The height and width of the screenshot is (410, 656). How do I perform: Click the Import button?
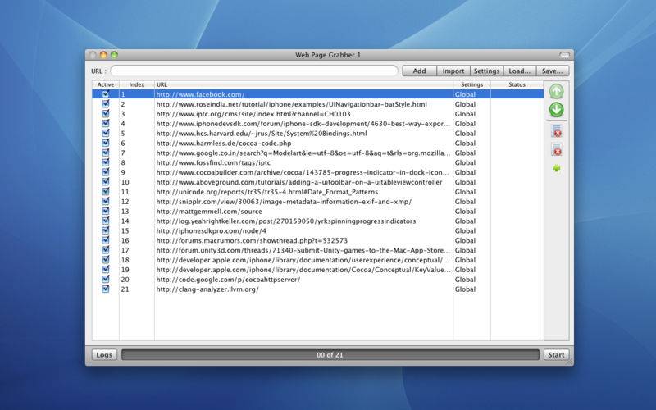pyautogui.click(x=453, y=71)
